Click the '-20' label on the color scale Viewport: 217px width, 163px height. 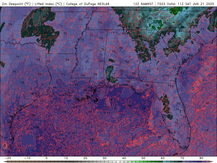click(x=8, y=158)
